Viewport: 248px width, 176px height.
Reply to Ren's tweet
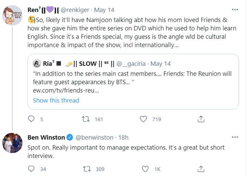coord(31,119)
